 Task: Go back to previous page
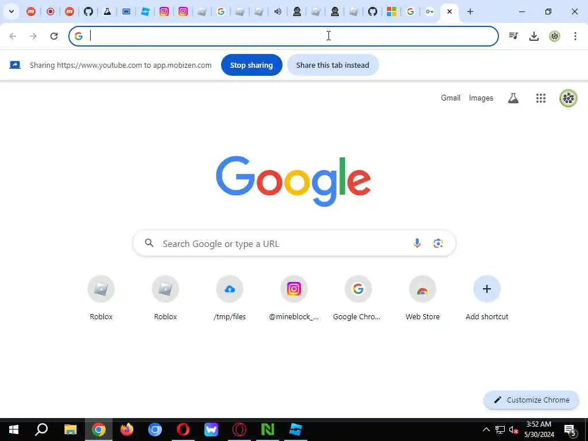[x=13, y=36]
